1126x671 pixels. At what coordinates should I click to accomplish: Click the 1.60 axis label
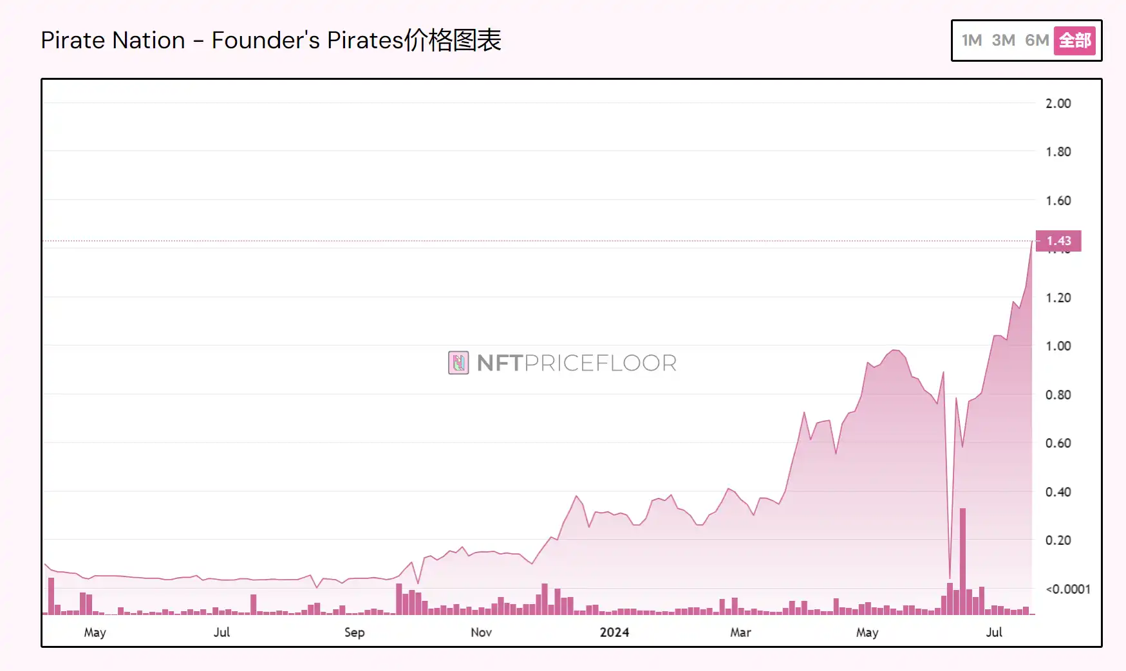pyautogui.click(x=1060, y=200)
